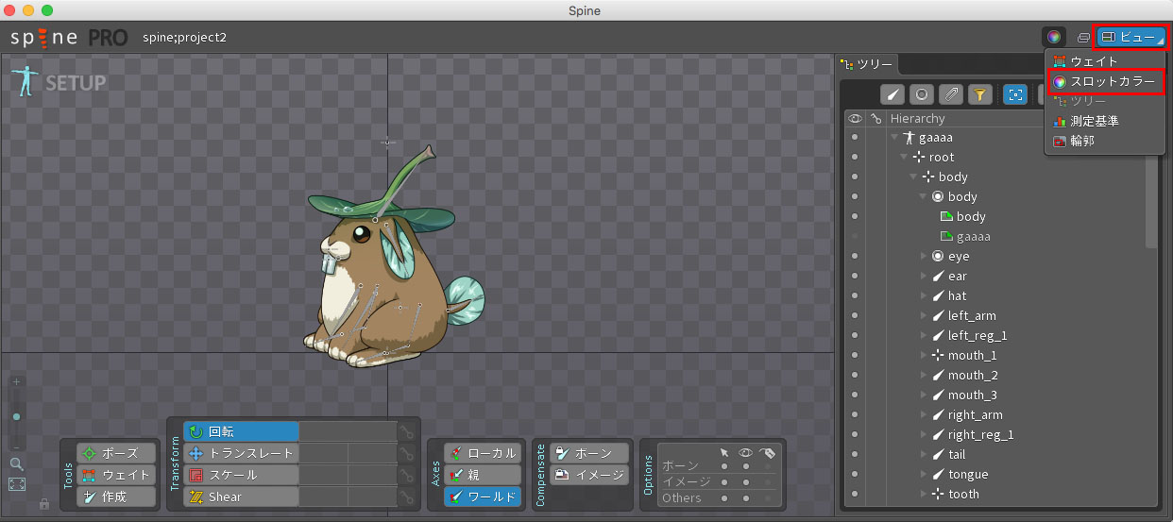Click the 回転 rotation value field
Screen dimensions: 1173x522
(348, 431)
